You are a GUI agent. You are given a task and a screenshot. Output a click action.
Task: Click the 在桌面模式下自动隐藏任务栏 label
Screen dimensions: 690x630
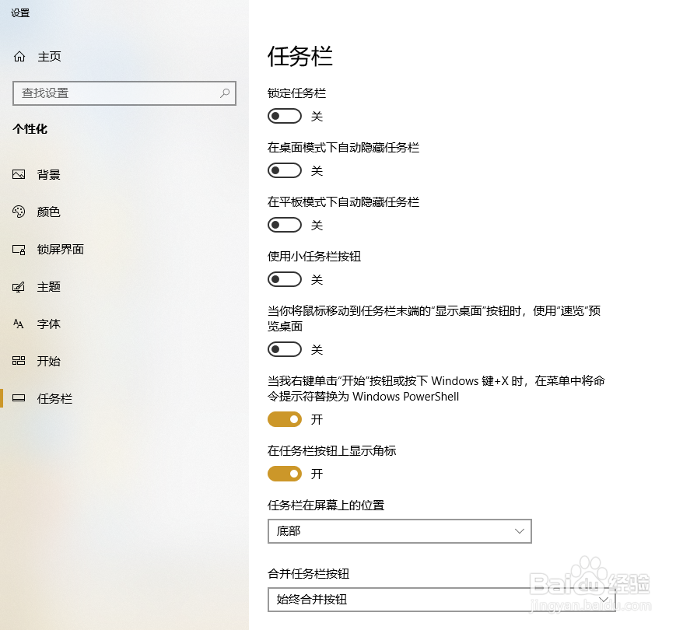pyautogui.click(x=343, y=147)
